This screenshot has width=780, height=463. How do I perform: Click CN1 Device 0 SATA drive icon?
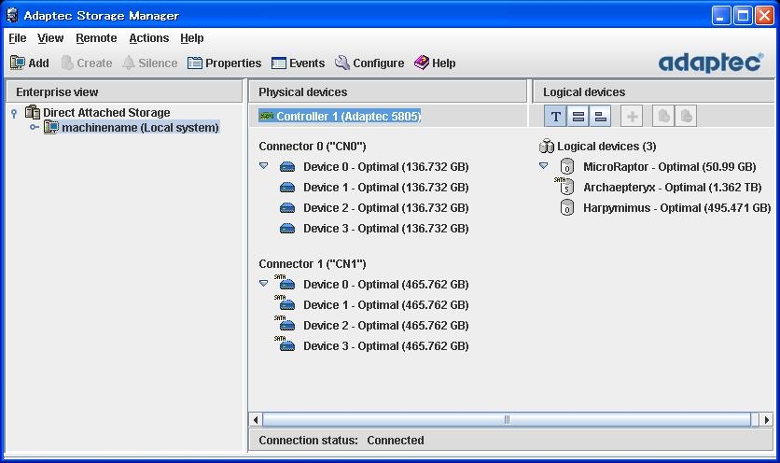tap(286, 282)
